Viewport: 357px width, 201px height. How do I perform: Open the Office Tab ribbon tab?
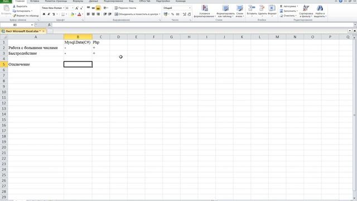[x=145, y=1]
